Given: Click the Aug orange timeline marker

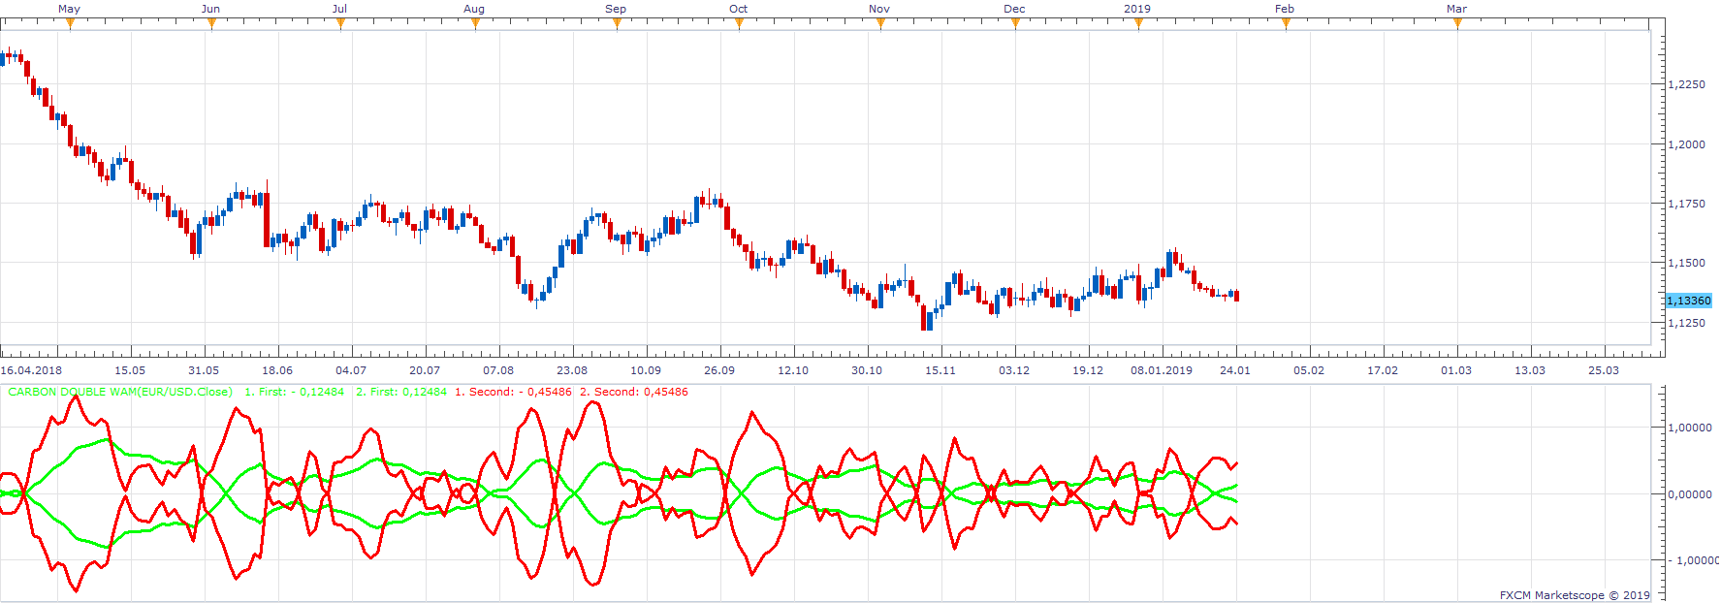Looking at the screenshot, I should [475, 24].
